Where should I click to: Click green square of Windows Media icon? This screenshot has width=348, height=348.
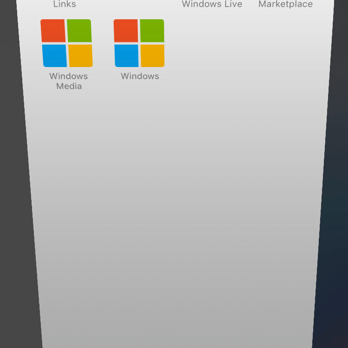click(x=79, y=30)
